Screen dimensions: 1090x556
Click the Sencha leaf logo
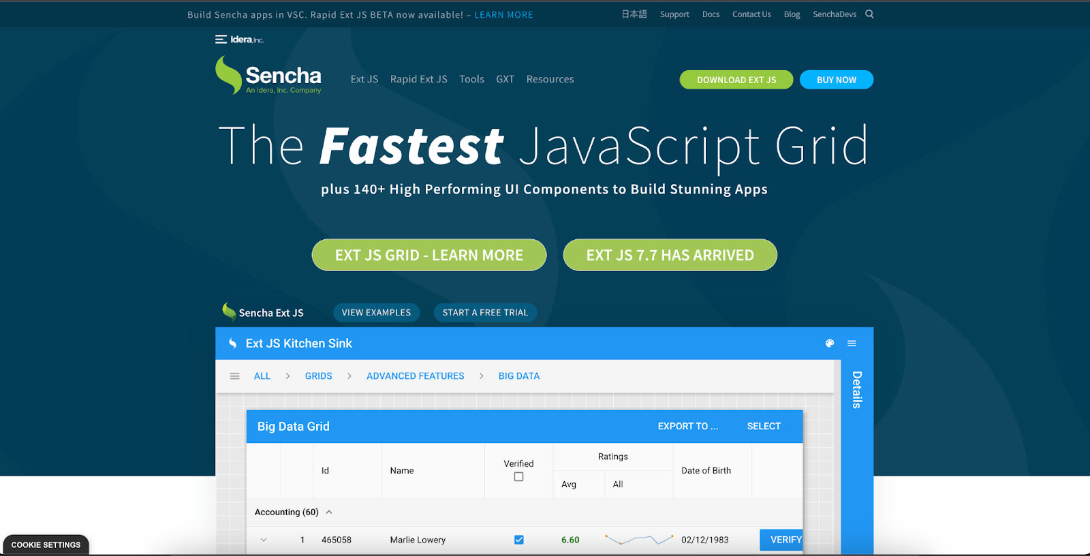(x=229, y=75)
